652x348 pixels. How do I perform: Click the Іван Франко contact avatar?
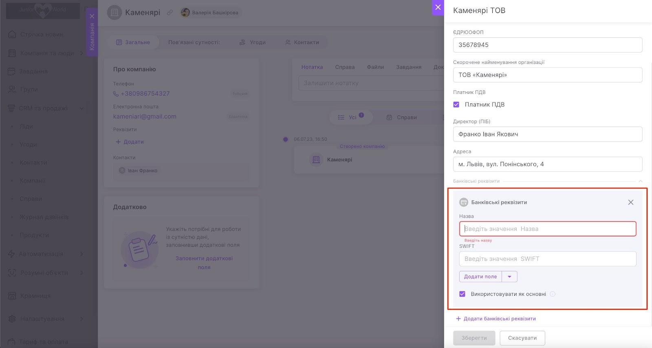[x=122, y=171]
